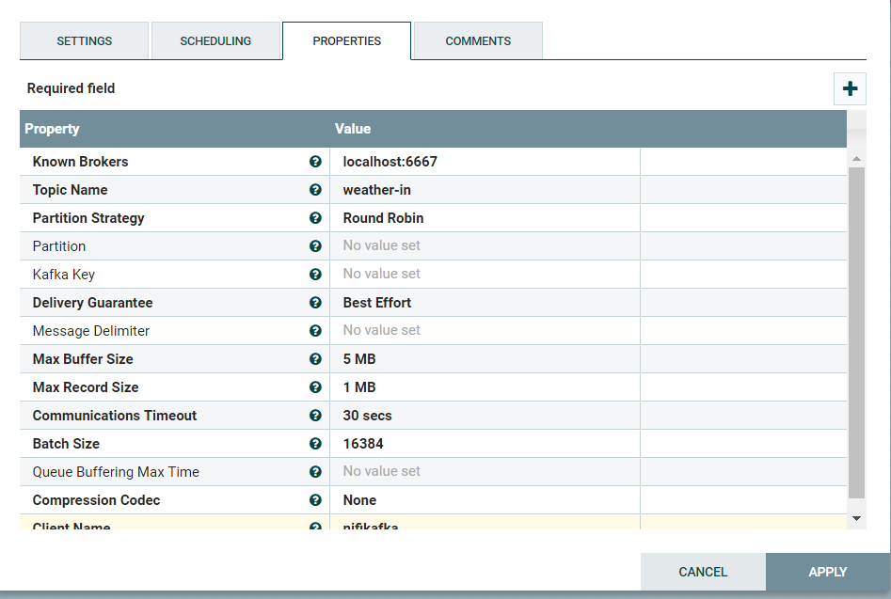Screen dimensions: 891x599
Task: Click help icon next to Compression Codec
Action: 315,500
